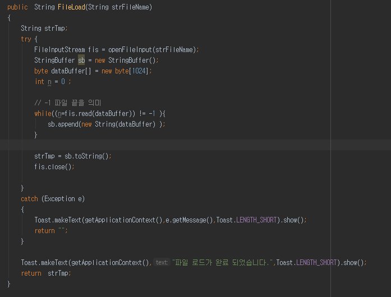Place cursor on 'openFileInput(strFileName)'

coord(152,49)
